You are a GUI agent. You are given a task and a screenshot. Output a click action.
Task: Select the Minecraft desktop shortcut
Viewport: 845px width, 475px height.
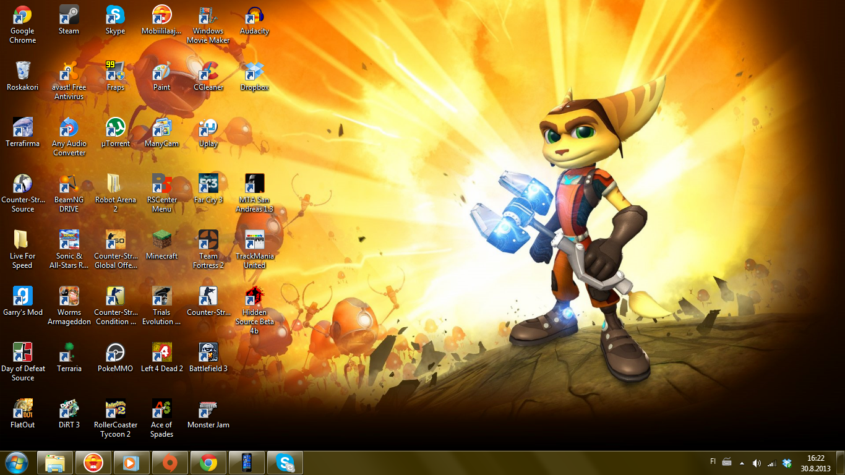(161, 246)
